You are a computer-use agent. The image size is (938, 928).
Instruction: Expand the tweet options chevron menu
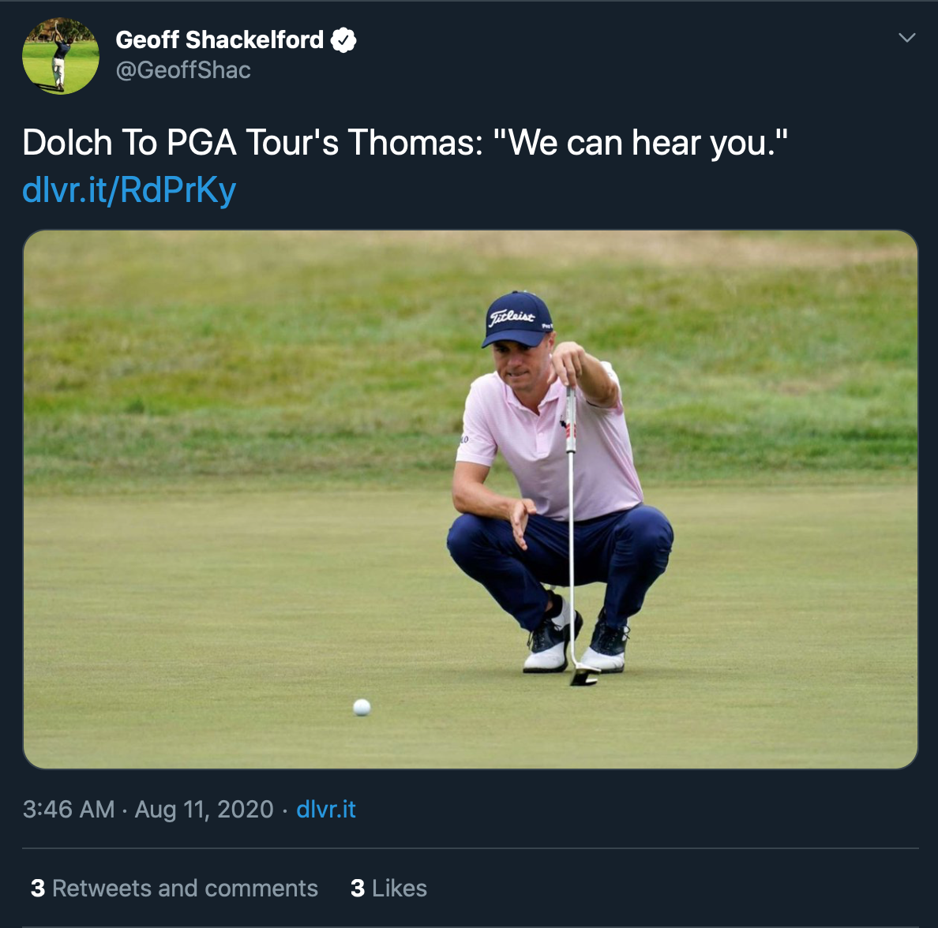point(907,38)
